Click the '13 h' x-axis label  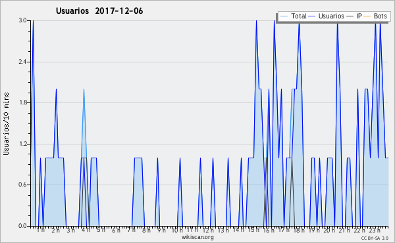click(223, 230)
